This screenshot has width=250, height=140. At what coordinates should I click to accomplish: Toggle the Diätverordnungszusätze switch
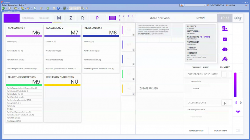(x=224, y=74)
